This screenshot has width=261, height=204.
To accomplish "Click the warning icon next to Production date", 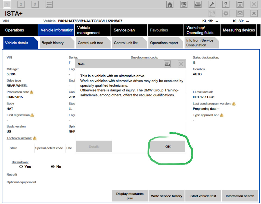I will coord(32,92).
